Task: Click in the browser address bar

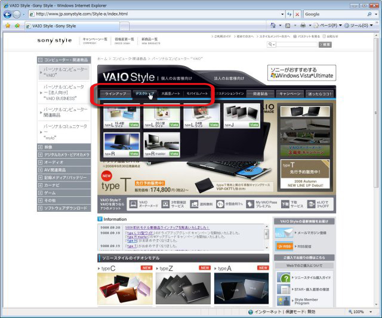Action: [156, 14]
